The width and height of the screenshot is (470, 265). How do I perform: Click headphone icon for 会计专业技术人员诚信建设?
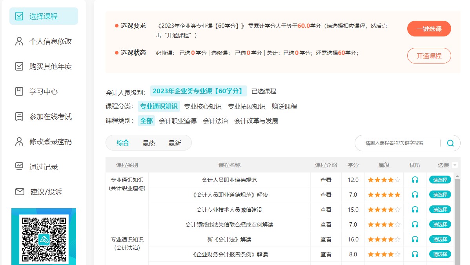pyautogui.click(x=415, y=210)
